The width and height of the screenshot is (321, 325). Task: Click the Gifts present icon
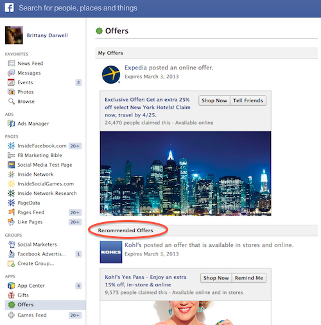point(11,295)
